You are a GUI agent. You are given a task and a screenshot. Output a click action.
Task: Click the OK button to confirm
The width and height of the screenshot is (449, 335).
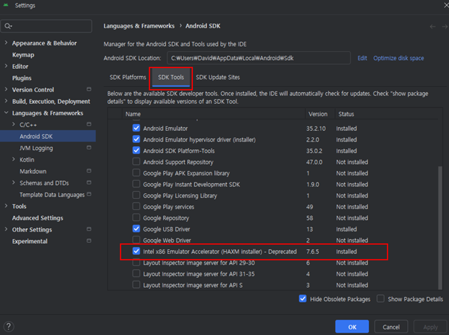pos(352,326)
